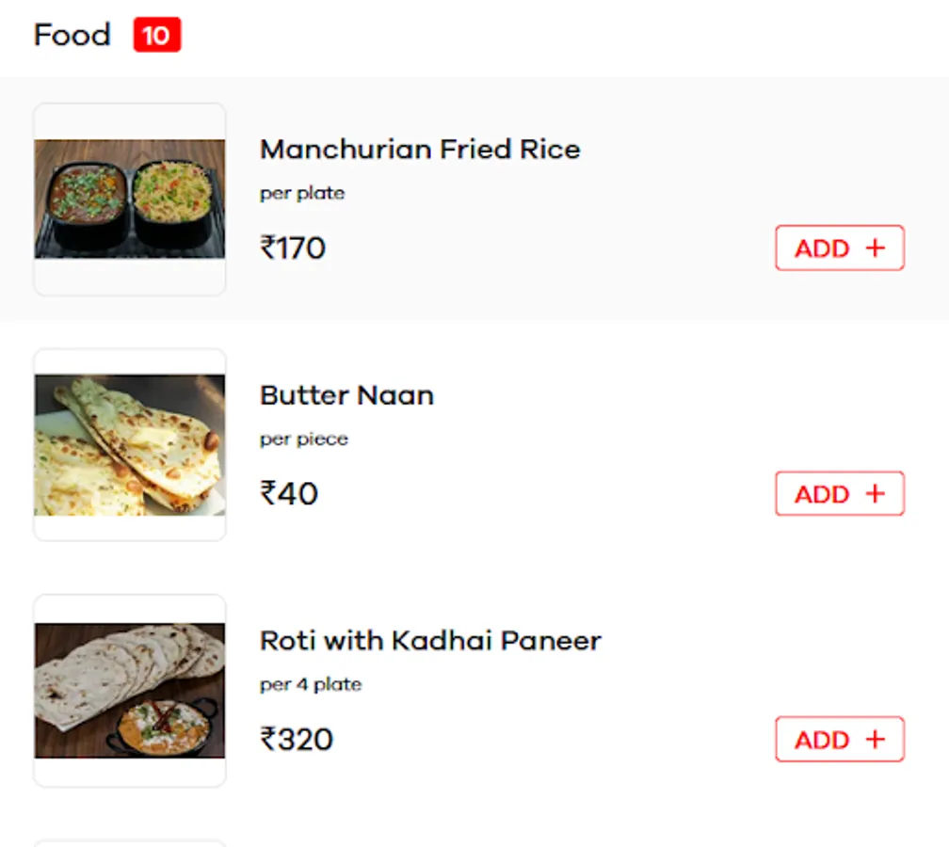
Task: Click the plus icon on Manchurian Fried Rice ADD
Action: coord(876,248)
